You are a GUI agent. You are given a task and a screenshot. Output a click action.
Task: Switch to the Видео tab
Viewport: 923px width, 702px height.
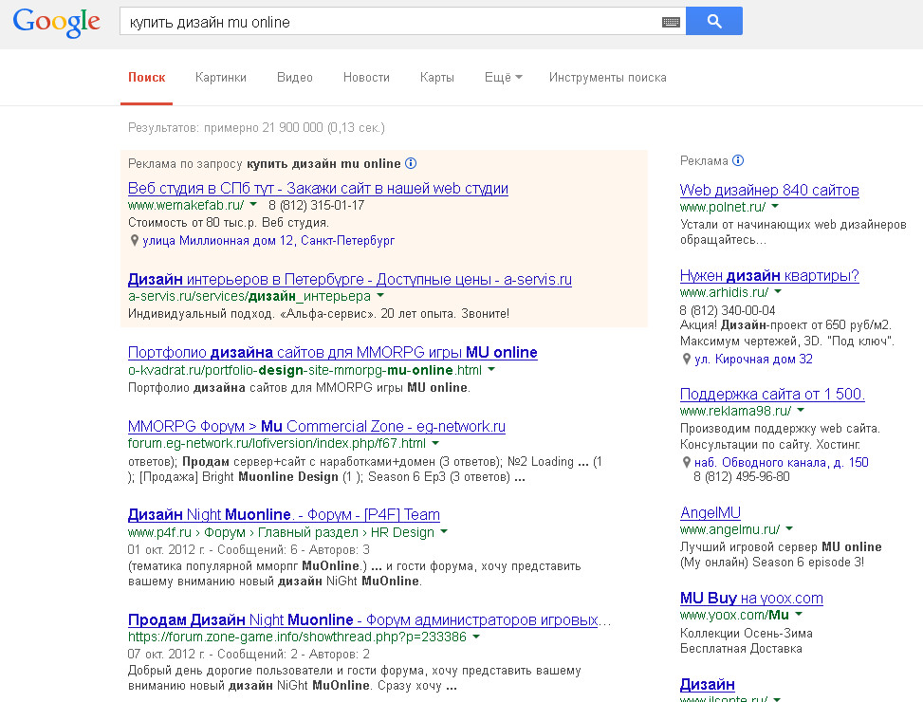tap(295, 77)
